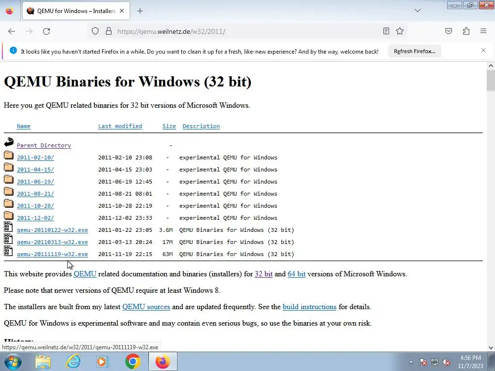The height and width of the screenshot is (371, 495).
Task: Open the QEMU sources link
Action: (146, 307)
